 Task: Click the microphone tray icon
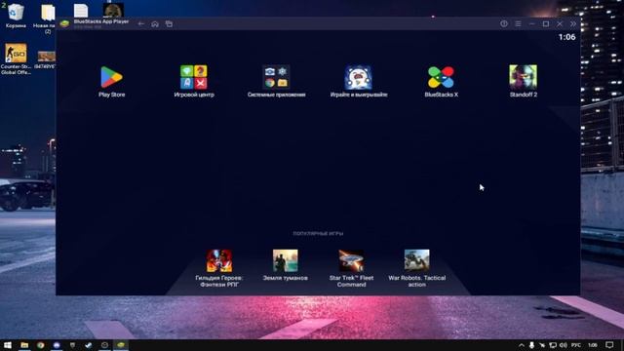click(x=531, y=345)
